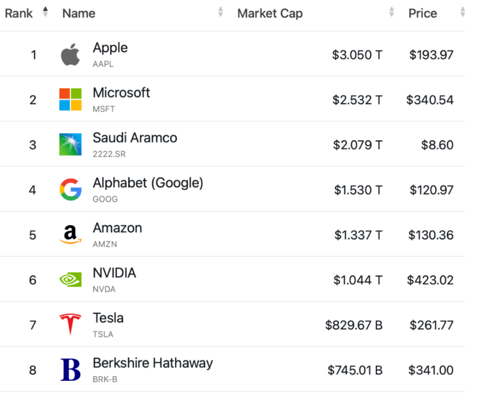Image resolution: width=491 pixels, height=396 pixels.
Task: Click the Google logo icon
Action: (70, 190)
